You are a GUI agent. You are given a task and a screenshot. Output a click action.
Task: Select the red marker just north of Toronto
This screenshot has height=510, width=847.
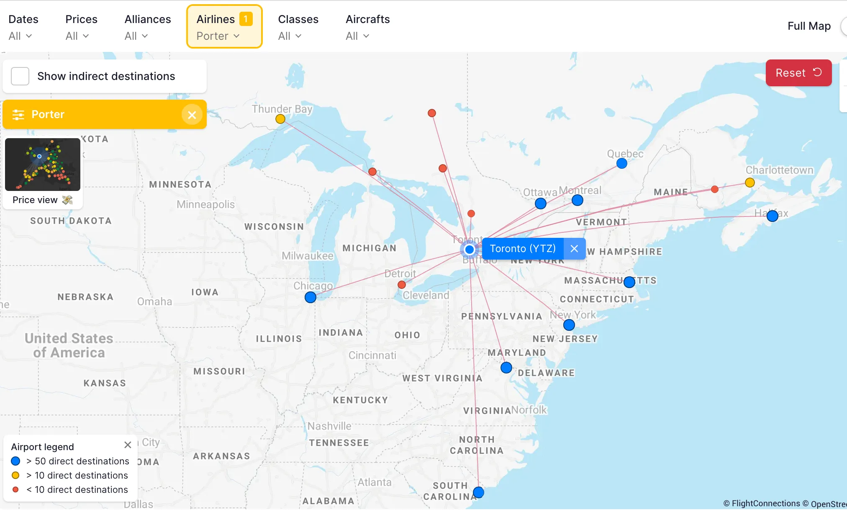pos(471,214)
